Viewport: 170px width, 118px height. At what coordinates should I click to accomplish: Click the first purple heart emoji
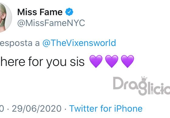tap(96, 61)
